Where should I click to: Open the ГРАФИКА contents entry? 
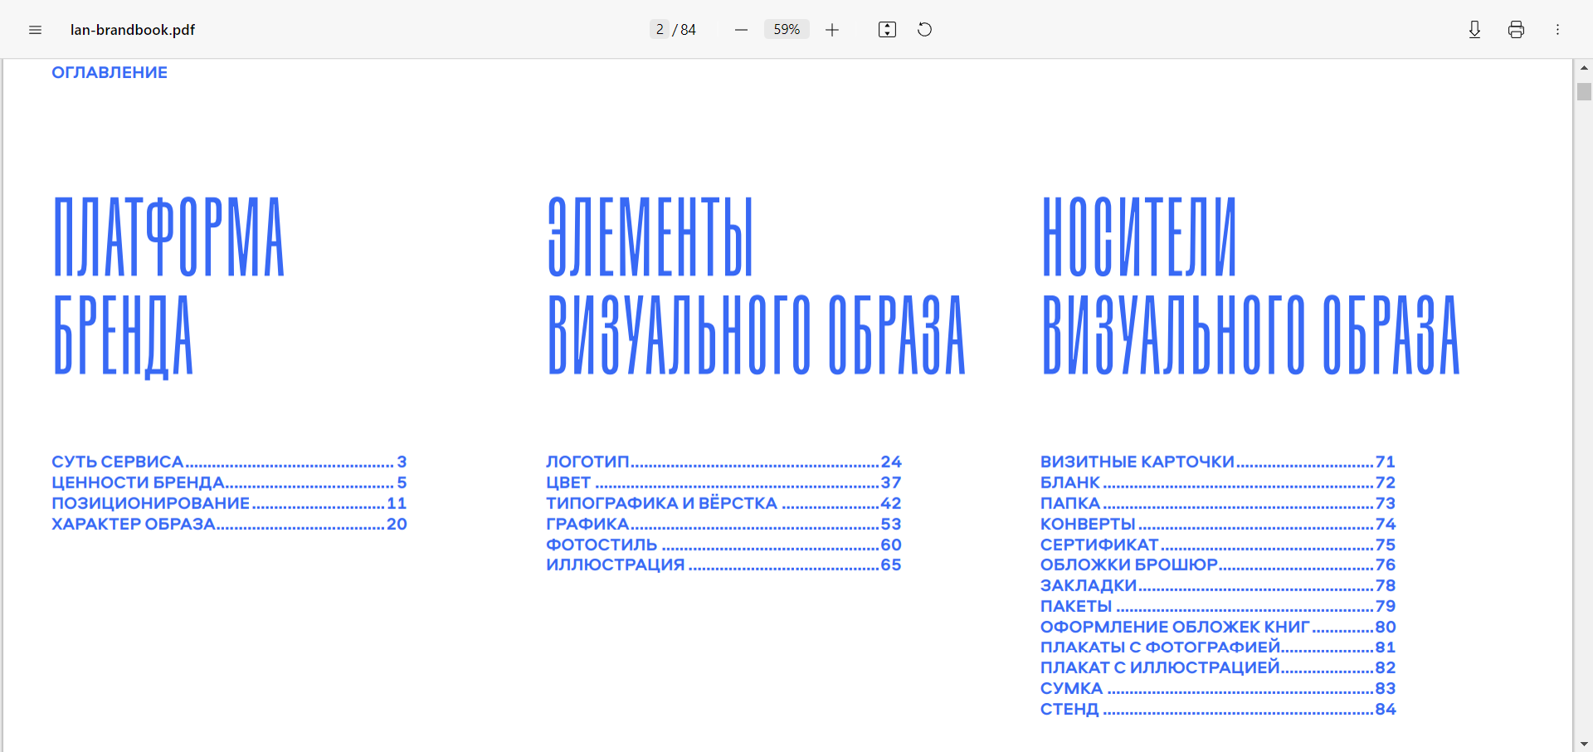click(x=723, y=524)
